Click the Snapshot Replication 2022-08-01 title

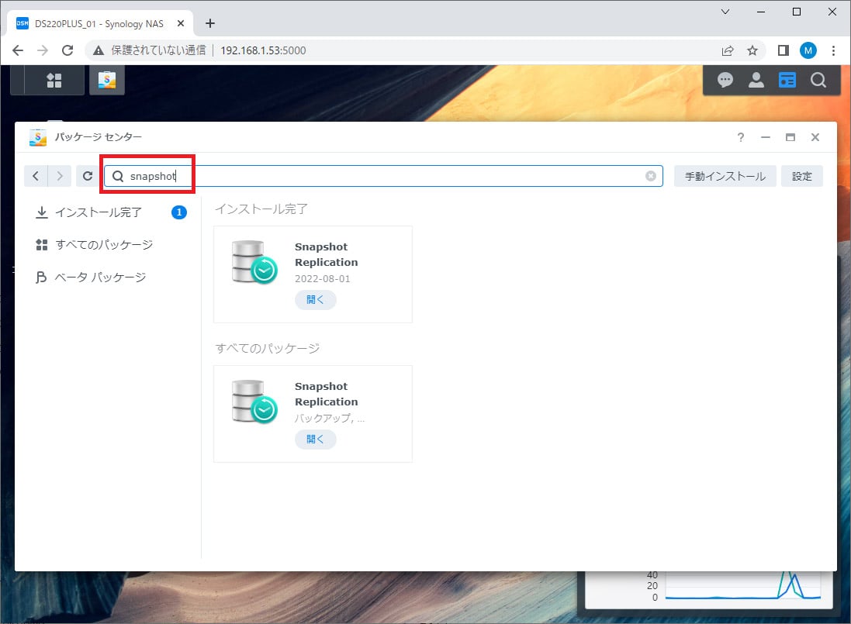tap(326, 254)
